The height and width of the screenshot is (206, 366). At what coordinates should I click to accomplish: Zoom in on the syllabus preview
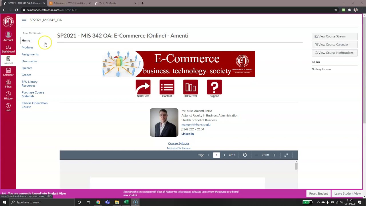(274, 155)
